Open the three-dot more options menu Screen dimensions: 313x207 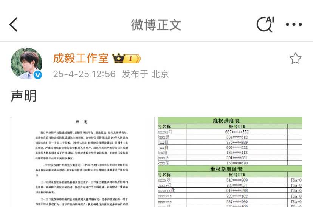[x=294, y=25]
